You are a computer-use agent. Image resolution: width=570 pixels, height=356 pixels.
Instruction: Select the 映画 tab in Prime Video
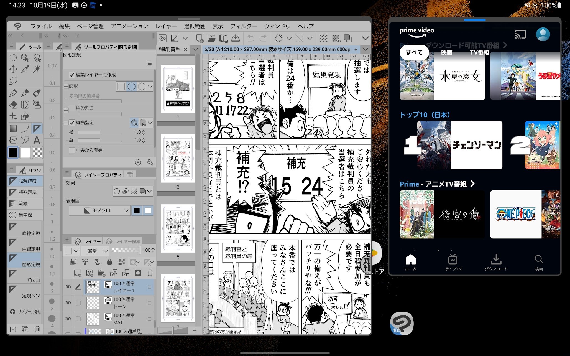pyautogui.click(x=447, y=52)
